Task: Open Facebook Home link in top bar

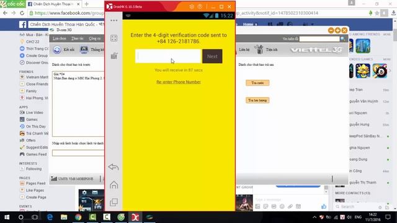Action: pyautogui.click(x=248, y=24)
